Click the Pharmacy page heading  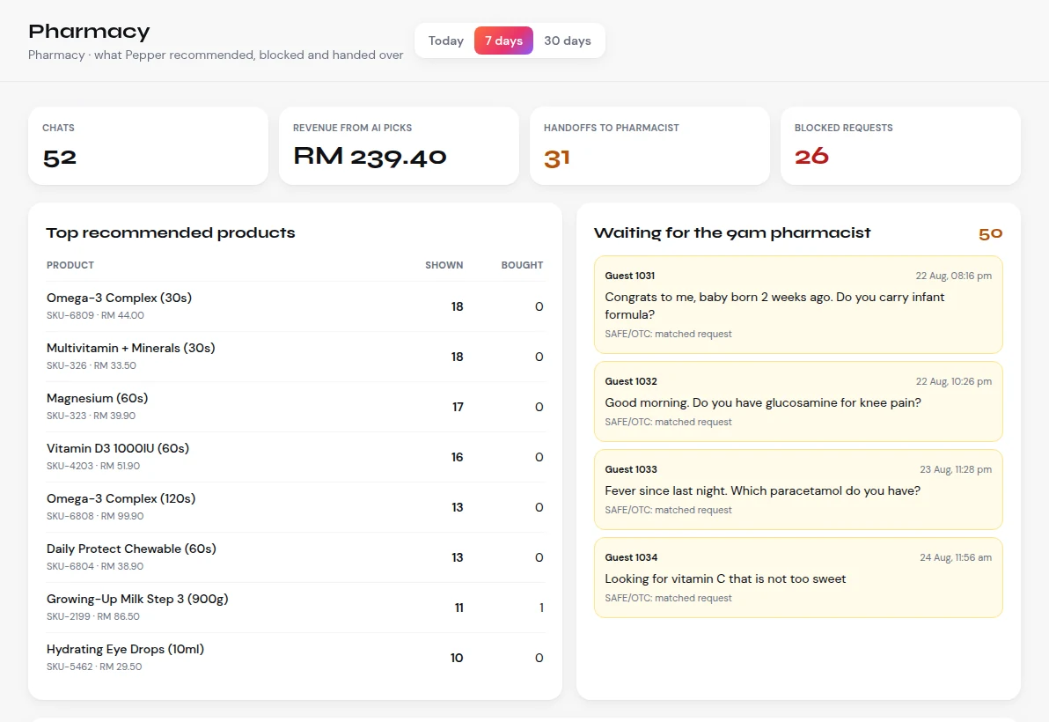(x=89, y=32)
